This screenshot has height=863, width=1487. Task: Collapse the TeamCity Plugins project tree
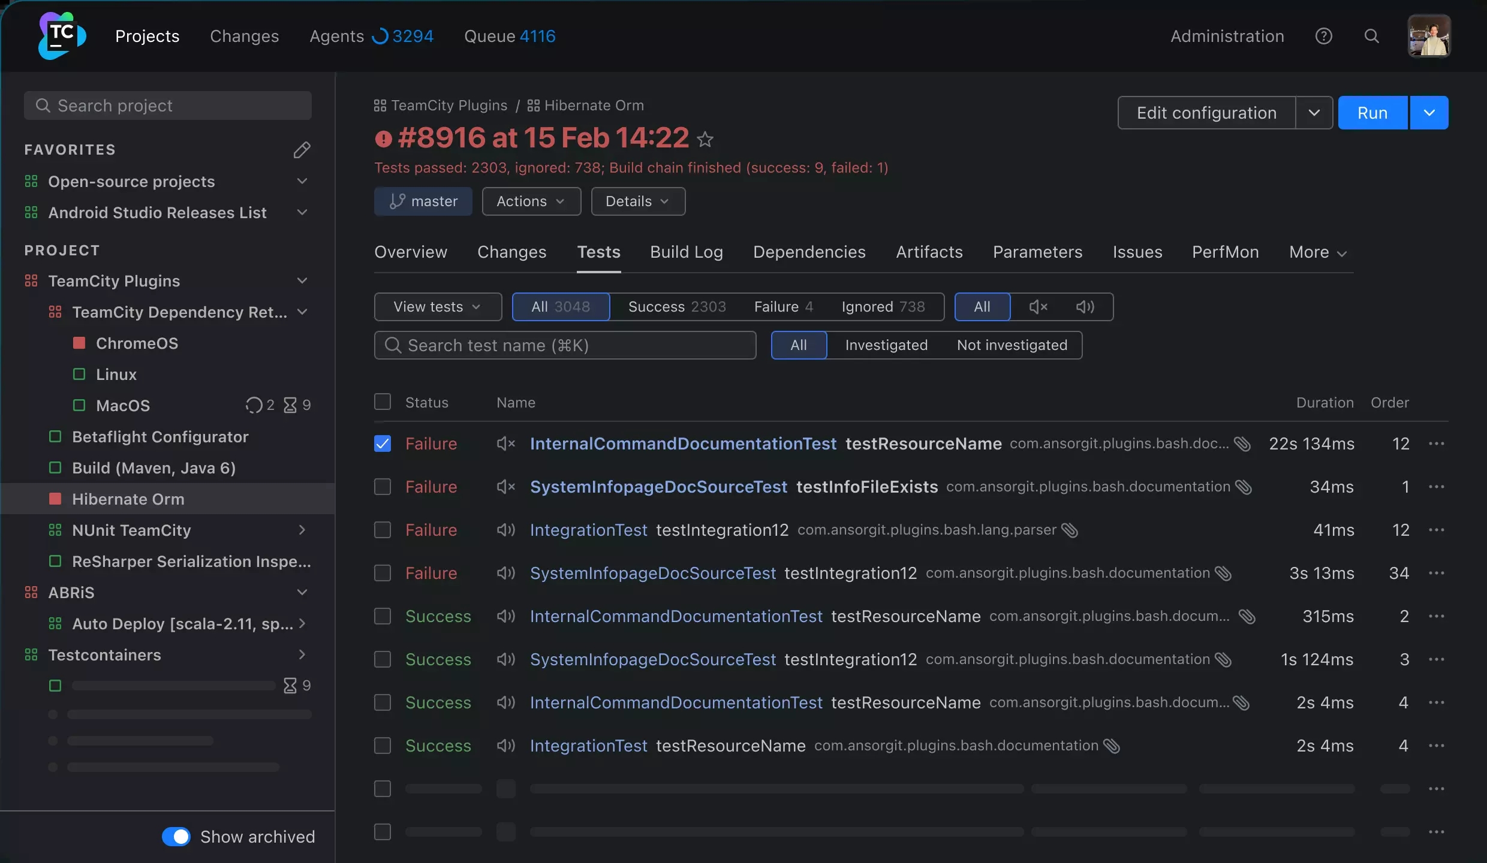tap(302, 280)
